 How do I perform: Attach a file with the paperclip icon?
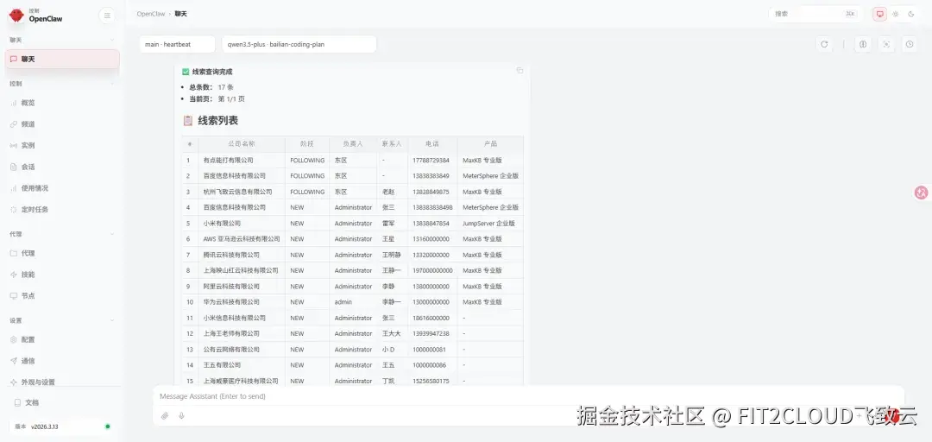(165, 416)
